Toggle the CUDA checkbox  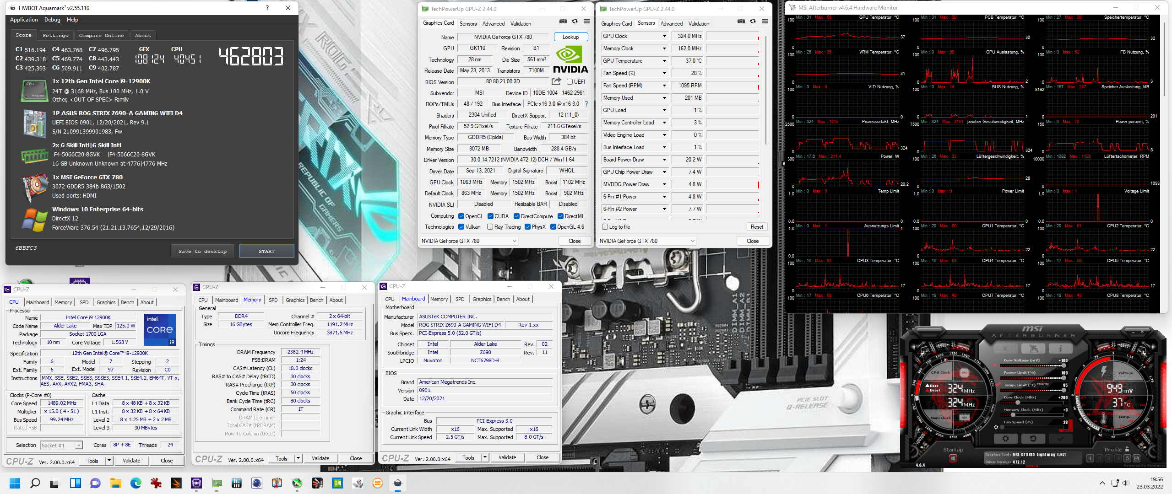490,216
